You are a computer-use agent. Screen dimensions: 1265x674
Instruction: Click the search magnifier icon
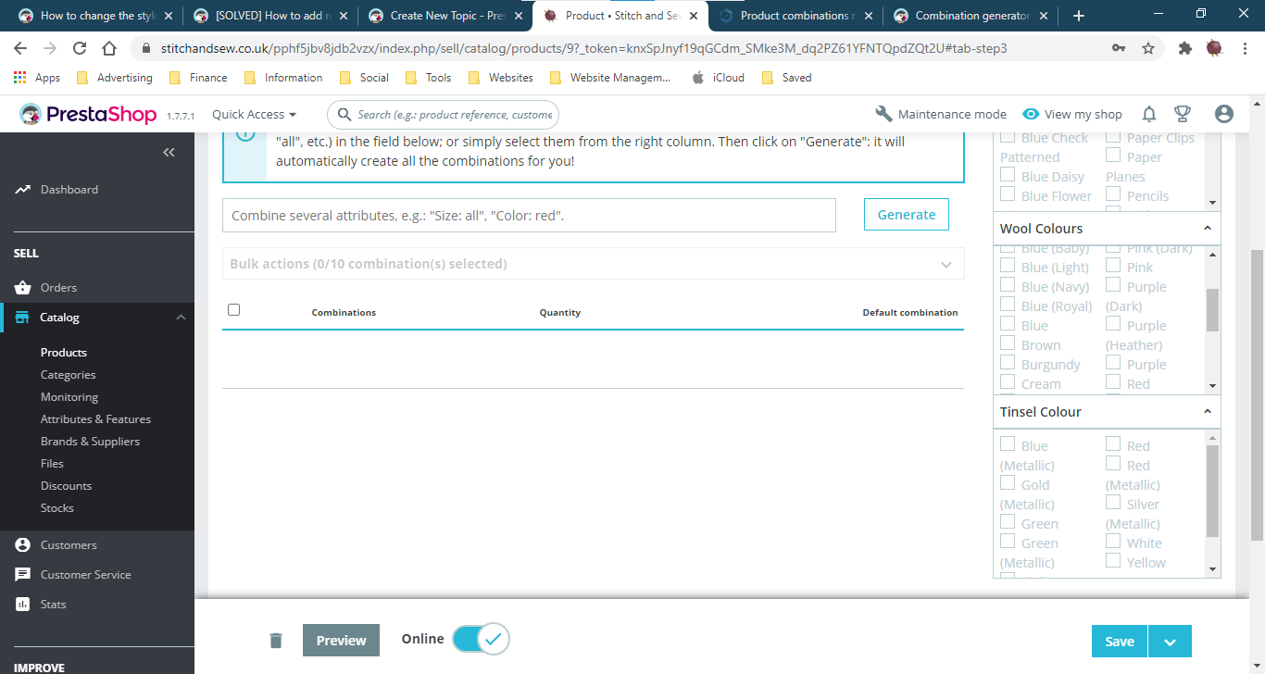point(344,115)
